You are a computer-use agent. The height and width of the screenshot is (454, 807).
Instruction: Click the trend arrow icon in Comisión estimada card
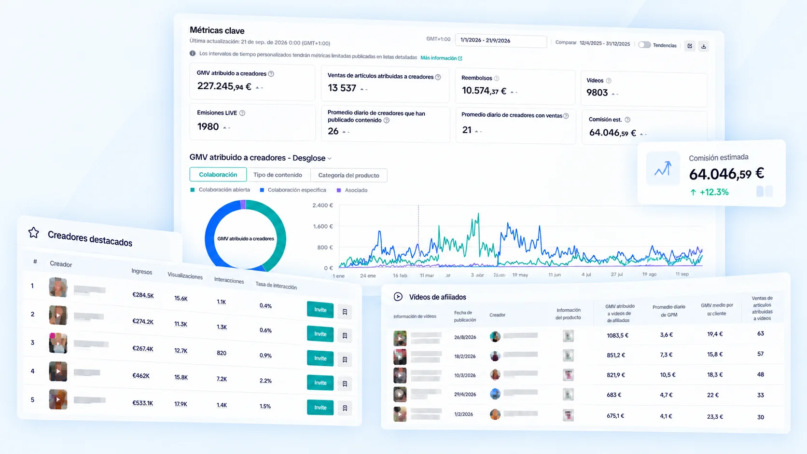point(663,168)
